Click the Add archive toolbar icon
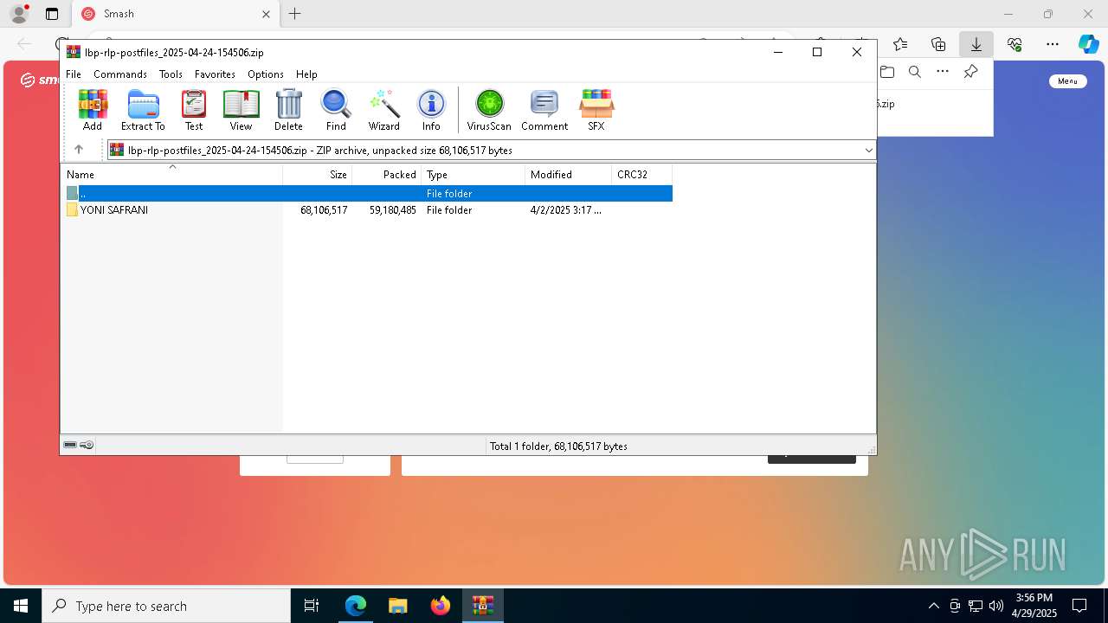This screenshot has width=1108, height=623. pyautogui.click(x=93, y=110)
